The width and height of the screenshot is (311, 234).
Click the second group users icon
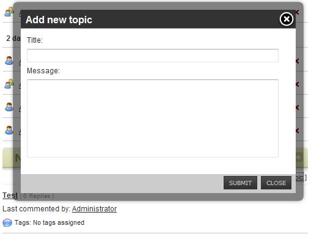coord(9,84)
